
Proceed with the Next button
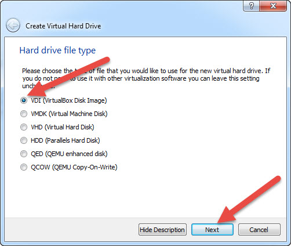click(212, 230)
